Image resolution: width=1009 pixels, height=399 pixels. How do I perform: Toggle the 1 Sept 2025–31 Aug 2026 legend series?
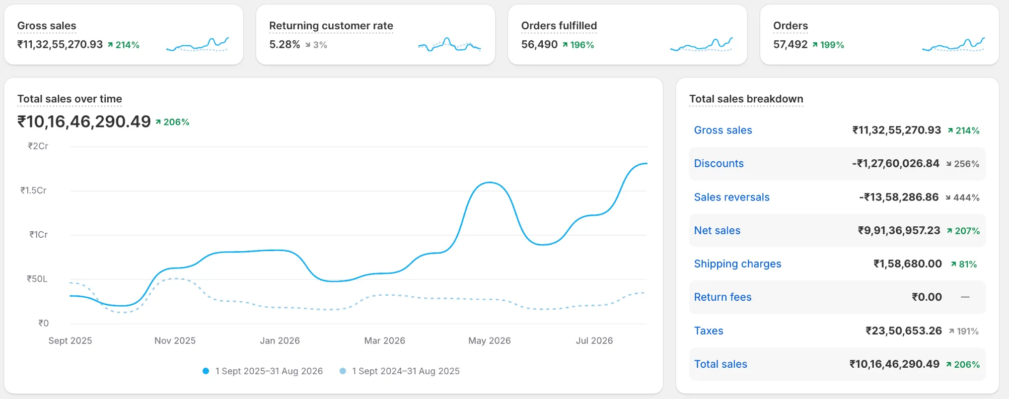(x=263, y=371)
